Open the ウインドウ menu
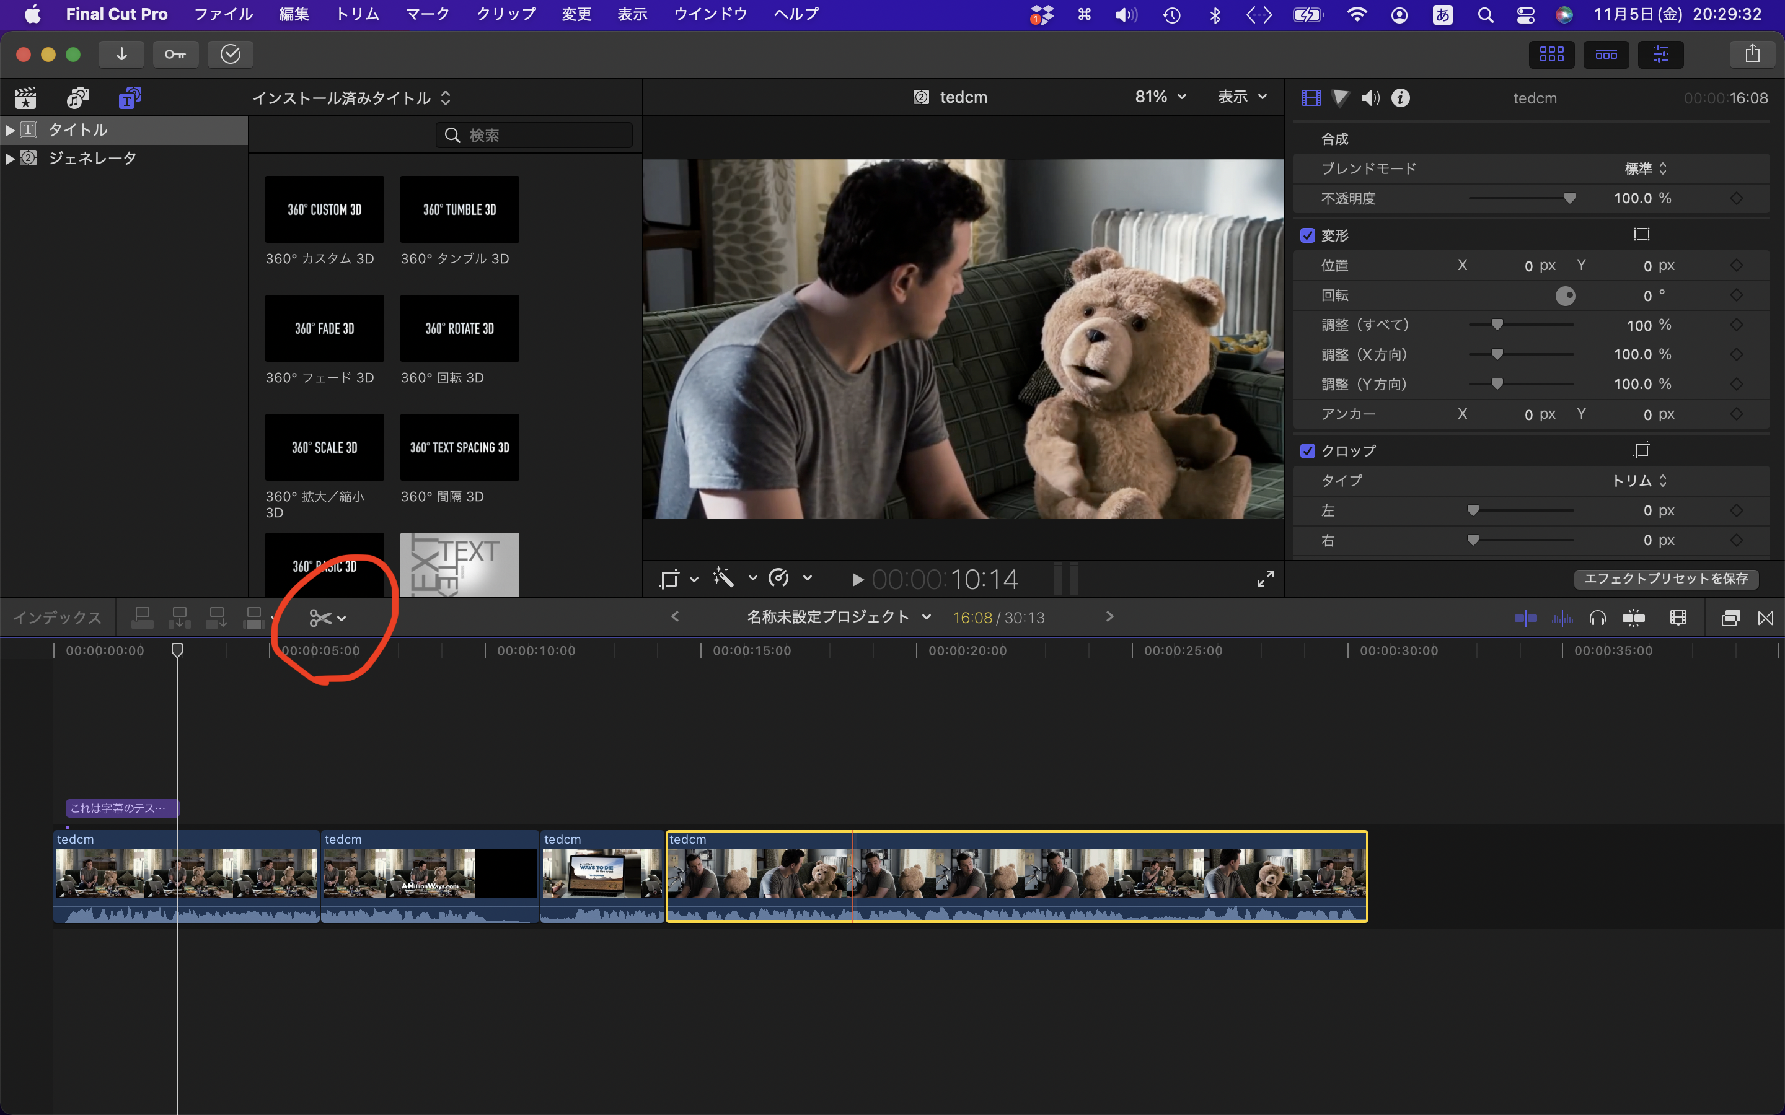Image resolution: width=1785 pixels, height=1115 pixels. click(710, 14)
